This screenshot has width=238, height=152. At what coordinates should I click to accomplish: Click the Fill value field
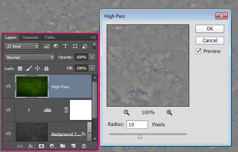(81, 68)
